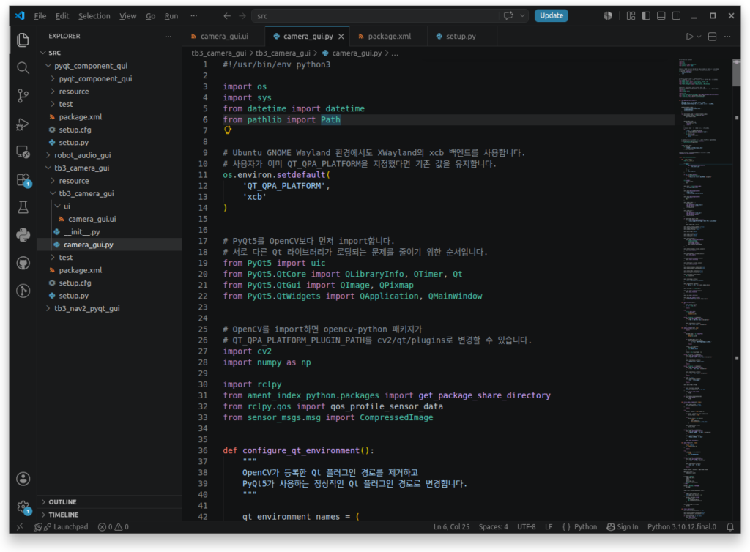Select camera_gui.py in file tree
This screenshot has width=750, height=552.
110,245
